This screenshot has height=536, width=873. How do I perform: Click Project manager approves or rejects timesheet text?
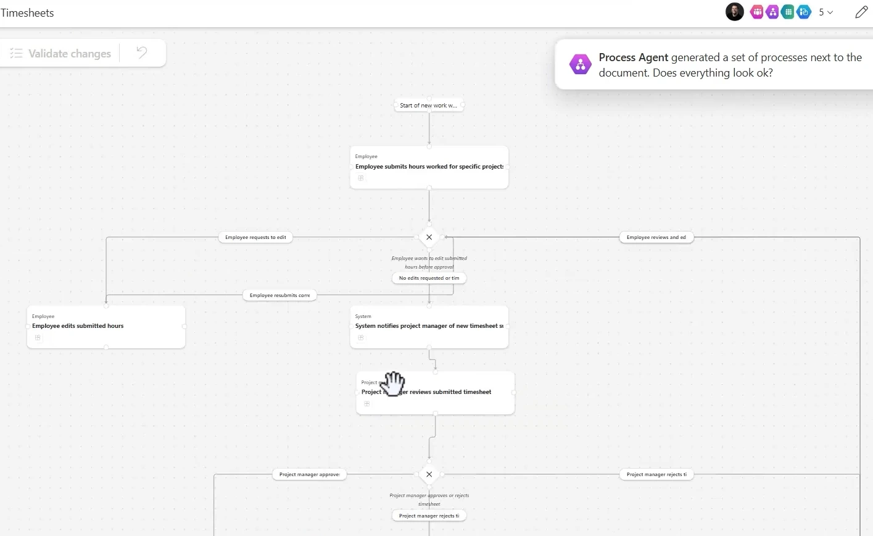[429, 500]
